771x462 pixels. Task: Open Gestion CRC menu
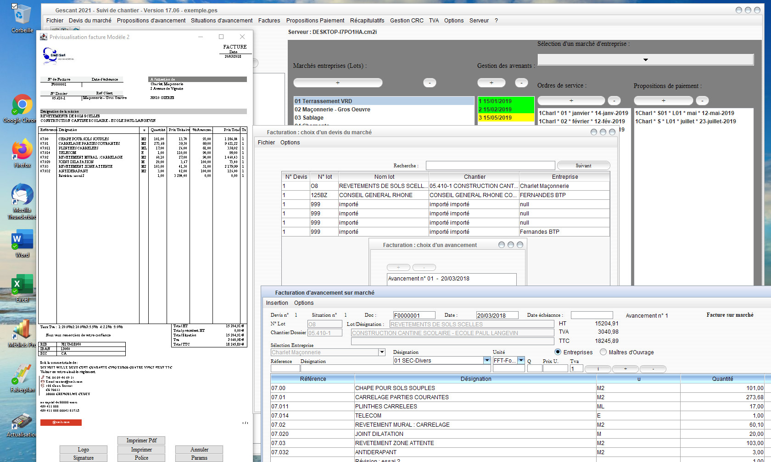(x=407, y=20)
